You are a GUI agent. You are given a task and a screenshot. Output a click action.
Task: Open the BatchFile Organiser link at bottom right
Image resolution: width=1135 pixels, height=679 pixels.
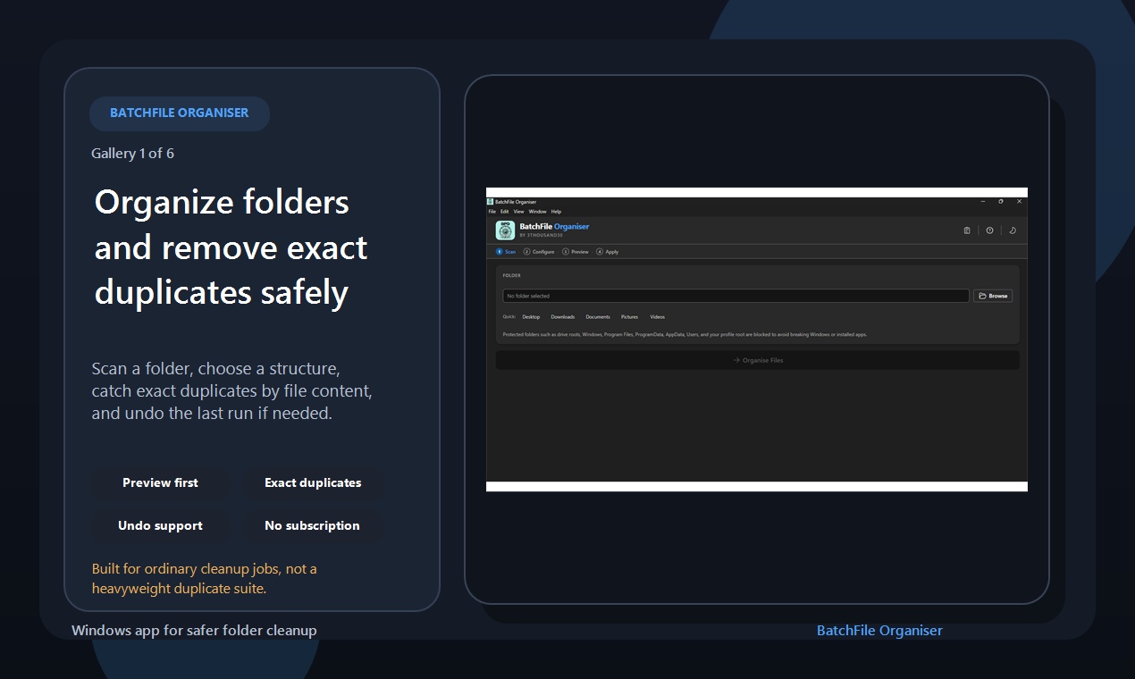point(879,630)
